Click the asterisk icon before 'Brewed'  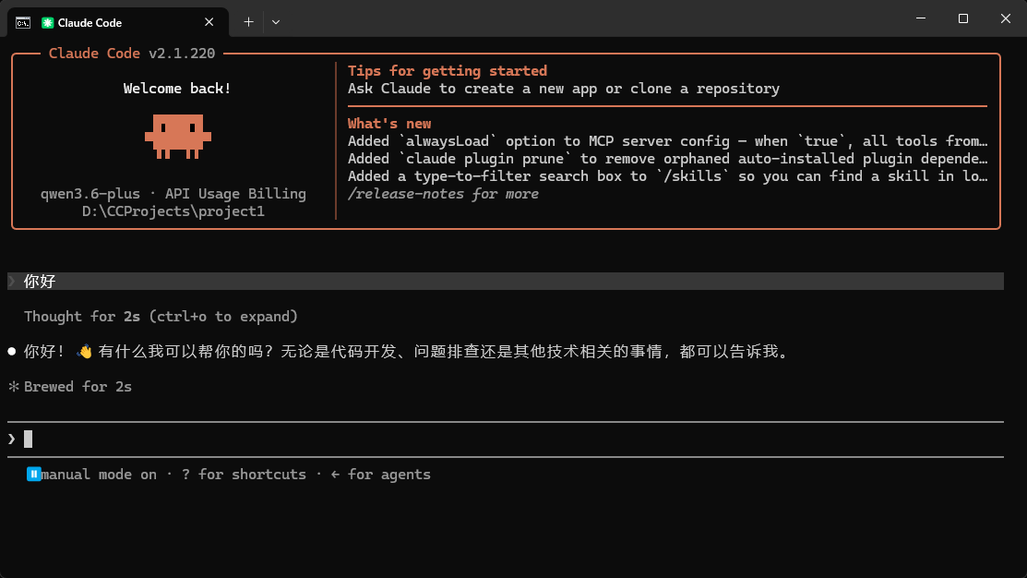14,387
